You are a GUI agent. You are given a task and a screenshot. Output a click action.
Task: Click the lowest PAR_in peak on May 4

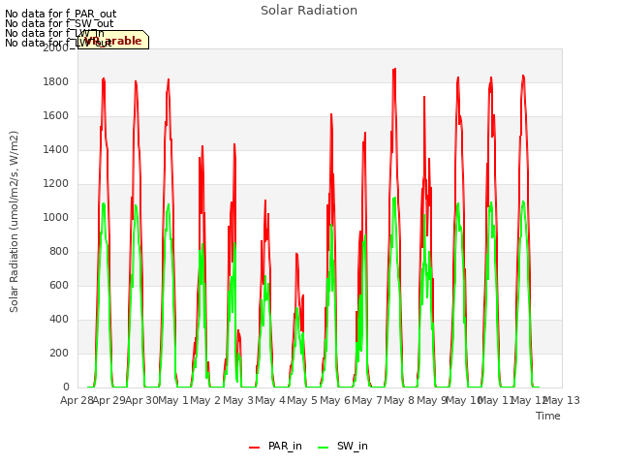click(296, 254)
